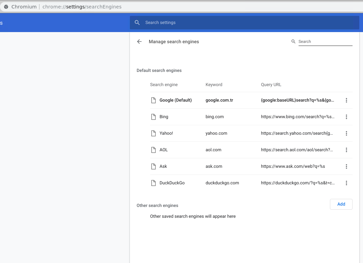Click the chrome://settings/searchEngines address bar URL
Screen dimensions: 363x263
82,7
